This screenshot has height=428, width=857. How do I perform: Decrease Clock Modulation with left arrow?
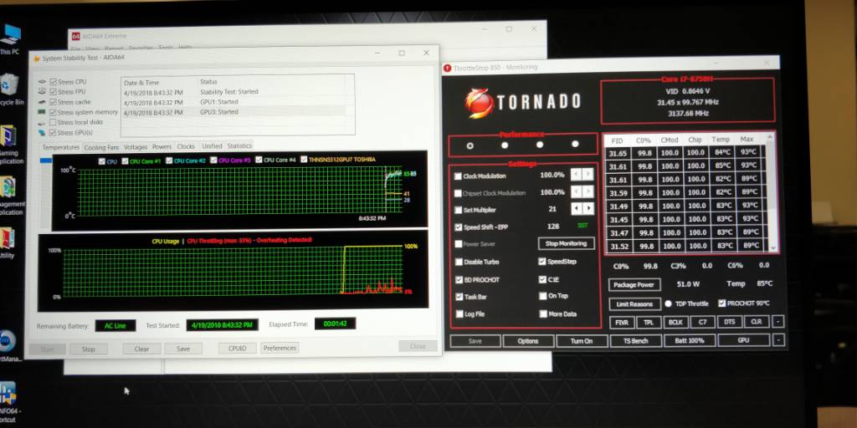click(x=576, y=175)
